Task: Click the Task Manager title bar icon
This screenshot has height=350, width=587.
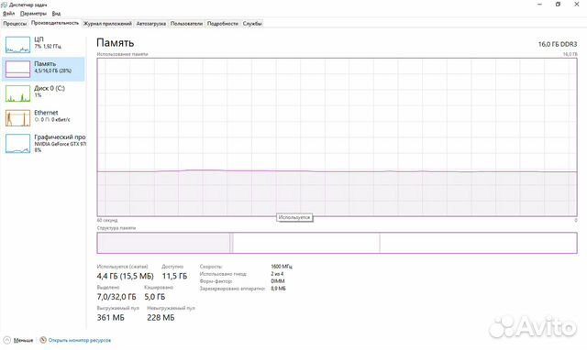Action: [x=4, y=5]
